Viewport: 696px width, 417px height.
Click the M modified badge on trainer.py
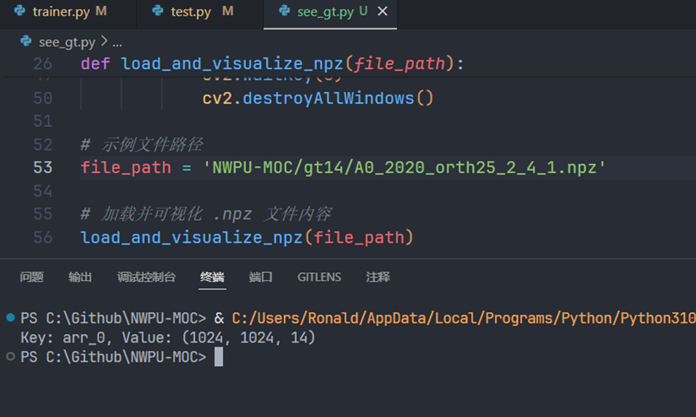[x=101, y=11]
